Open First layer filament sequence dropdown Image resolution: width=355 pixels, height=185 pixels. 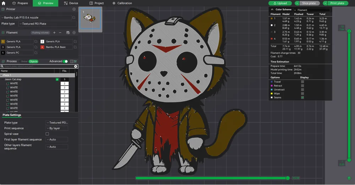[x=56, y=140]
